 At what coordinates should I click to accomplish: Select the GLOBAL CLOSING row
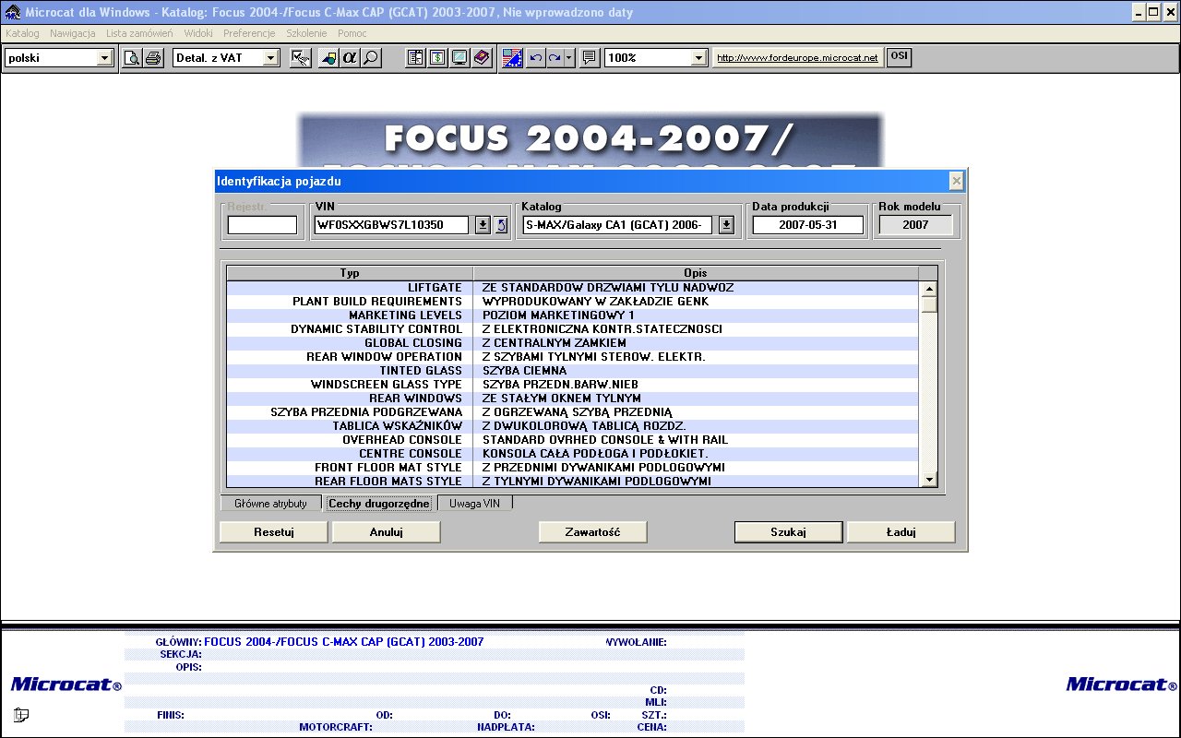click(x=573, y=343)
